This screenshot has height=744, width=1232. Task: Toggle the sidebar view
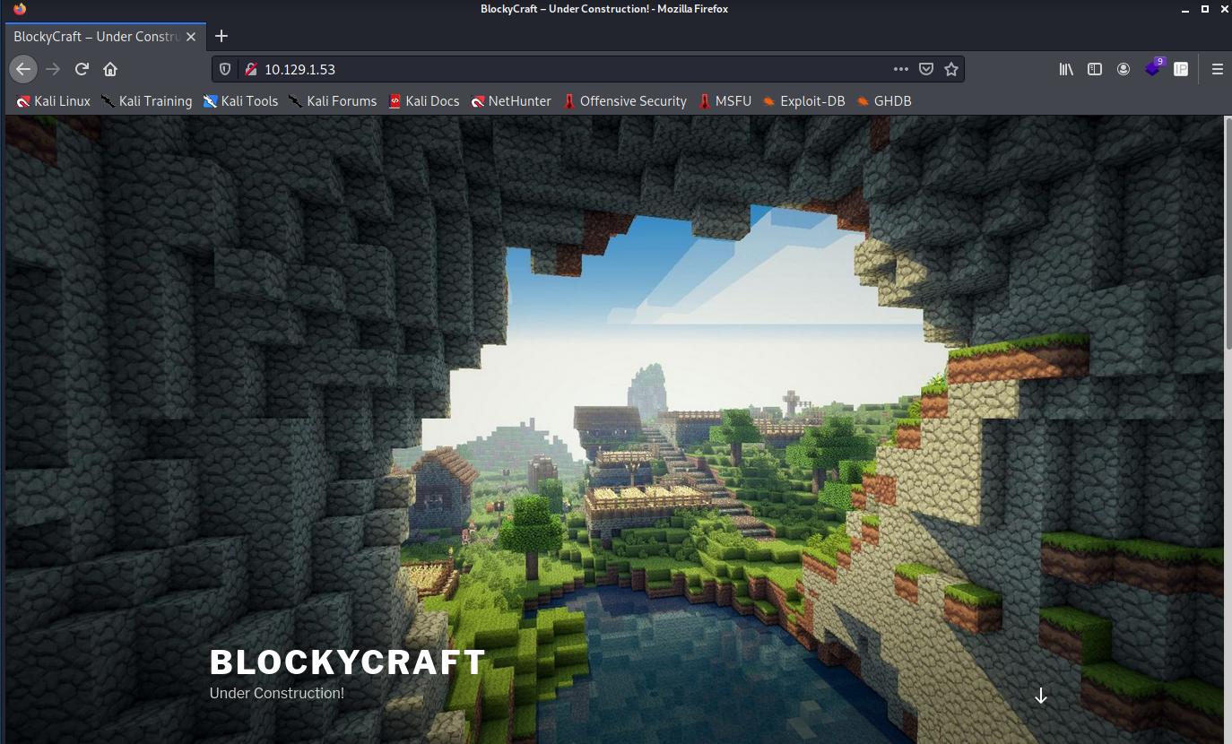1095,69
